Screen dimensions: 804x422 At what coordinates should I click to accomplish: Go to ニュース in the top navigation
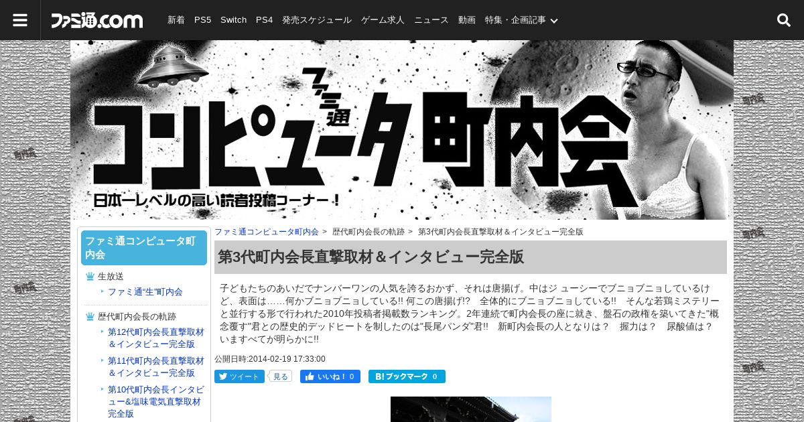431,20
